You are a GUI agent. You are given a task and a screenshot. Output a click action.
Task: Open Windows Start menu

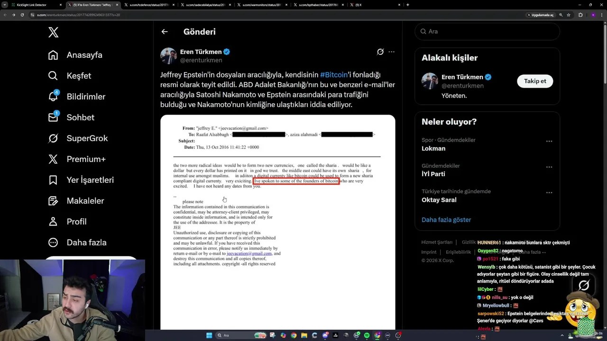click(209, 335)
